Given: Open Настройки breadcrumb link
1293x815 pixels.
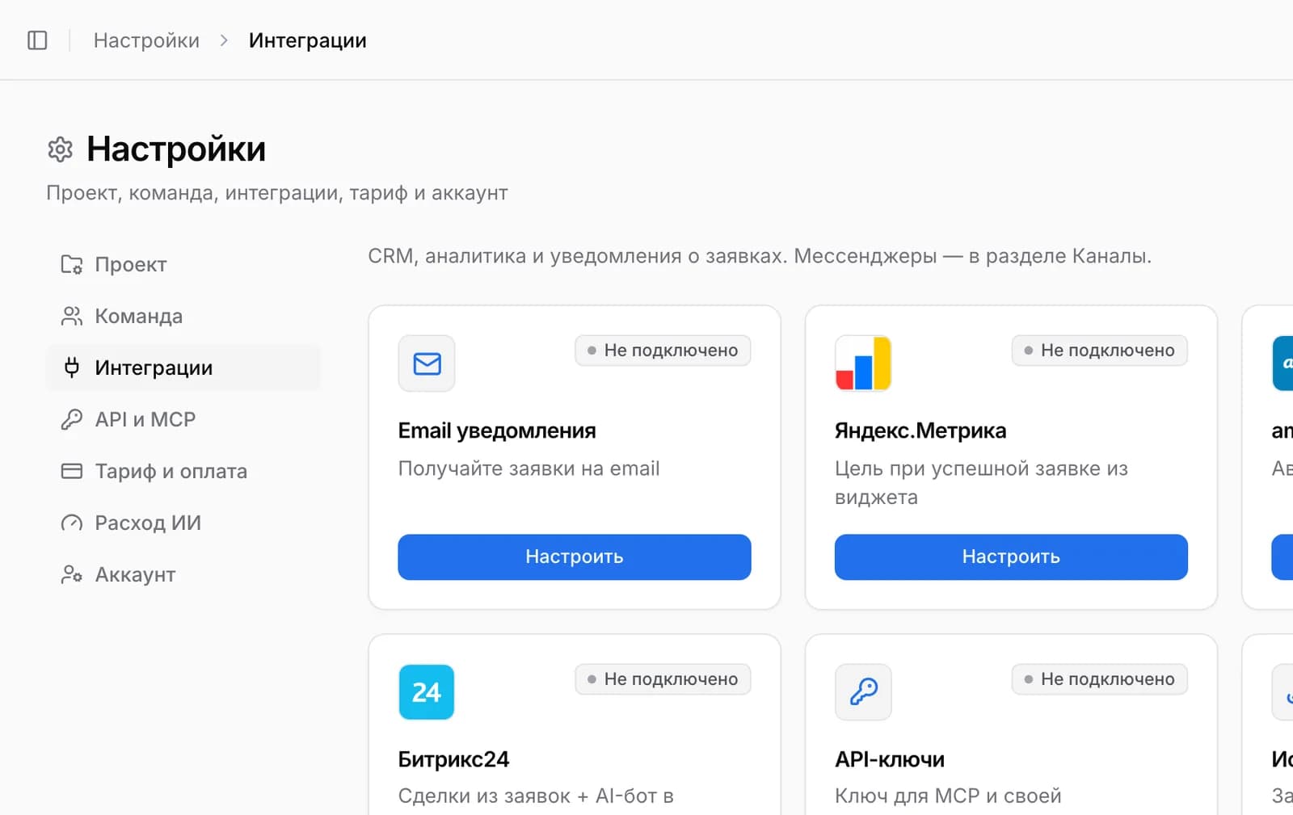Looking at the screenshot, I should tap(146, 40).
